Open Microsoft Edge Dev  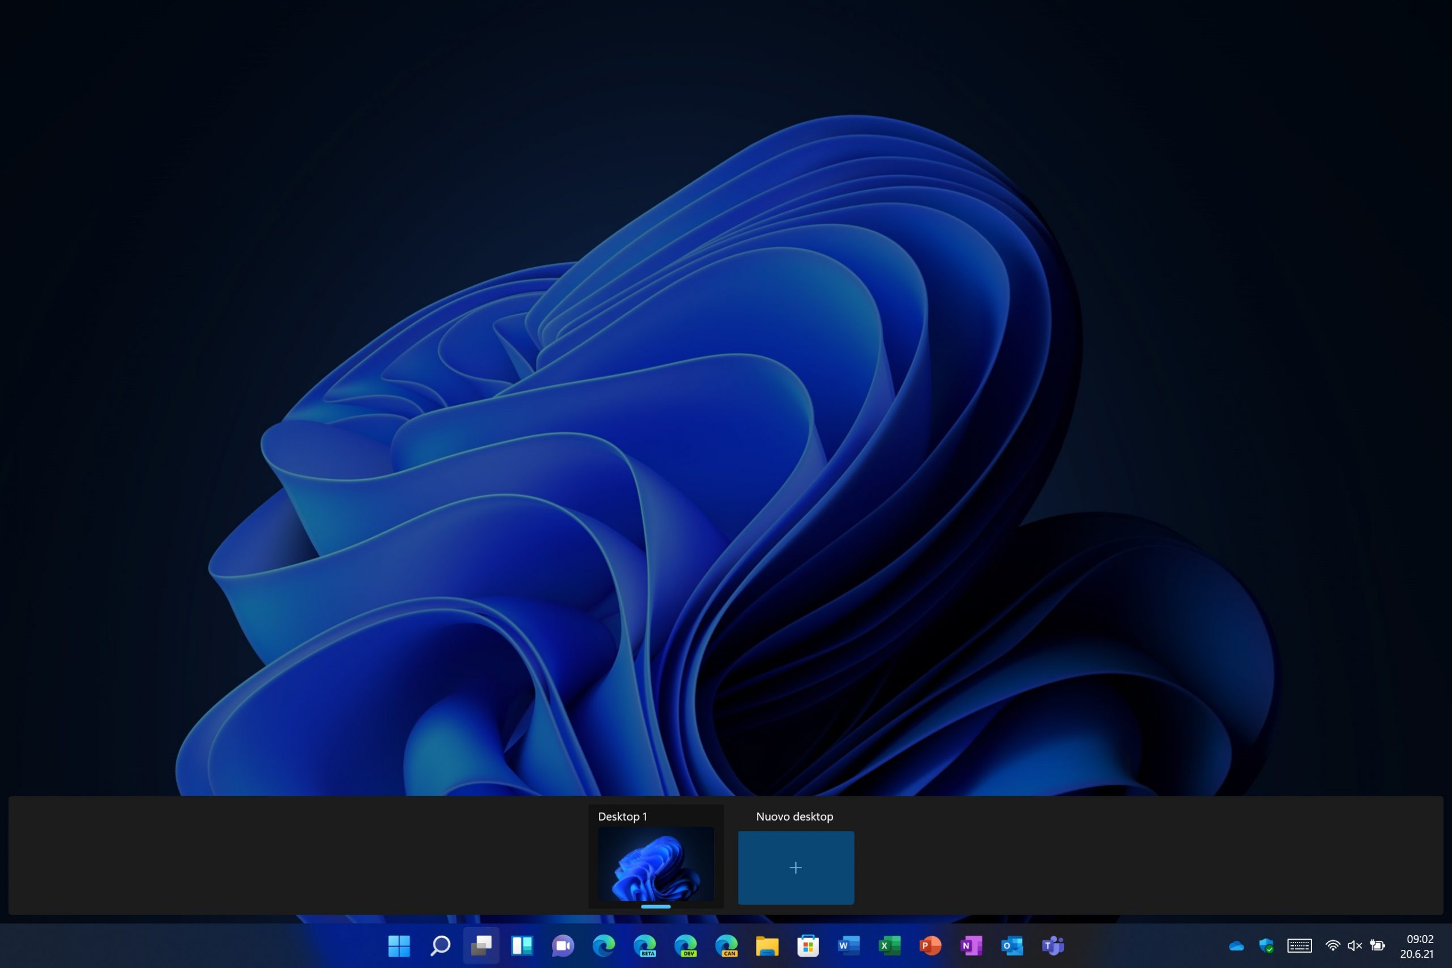(685, 945)
